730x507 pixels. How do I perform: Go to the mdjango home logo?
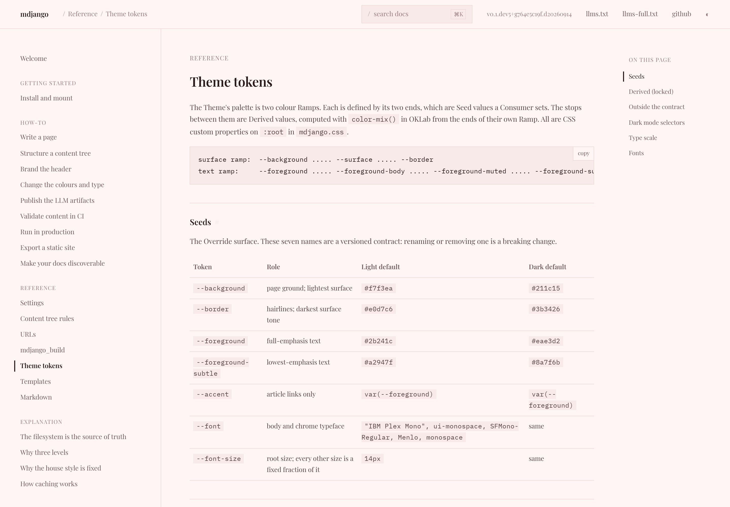click(34, 14)
